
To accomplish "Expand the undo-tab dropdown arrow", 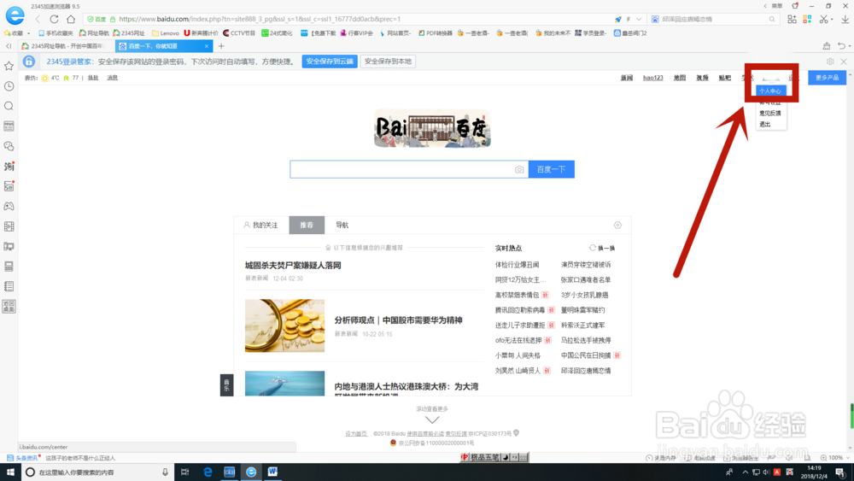I will 849,46.
